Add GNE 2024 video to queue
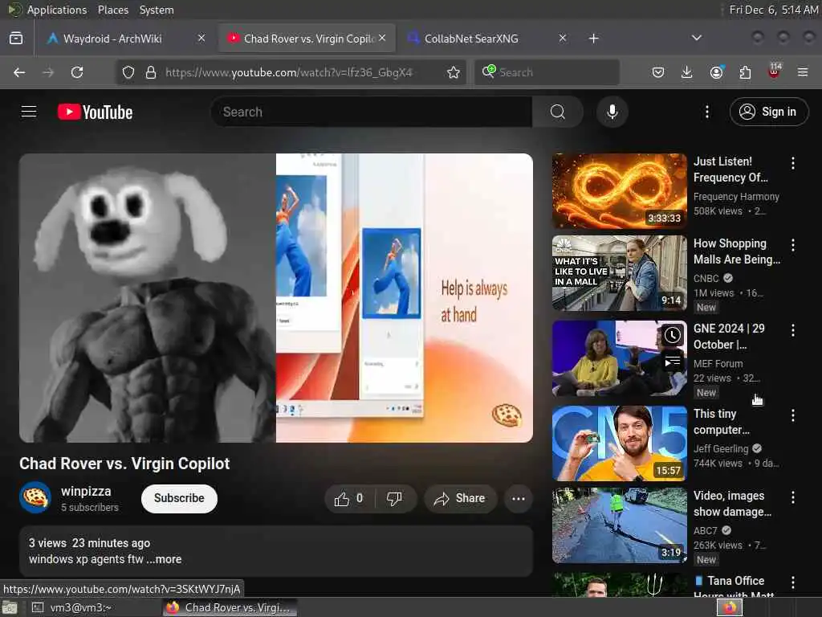This screenshot has height=617, width=822. (672, 362)
